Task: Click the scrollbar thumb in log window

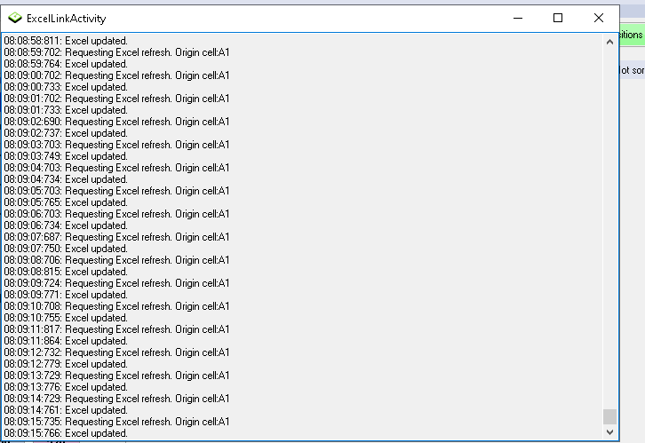Action: (x=609, y=416)
